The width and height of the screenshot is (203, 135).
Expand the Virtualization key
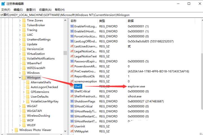pos(20,54)
